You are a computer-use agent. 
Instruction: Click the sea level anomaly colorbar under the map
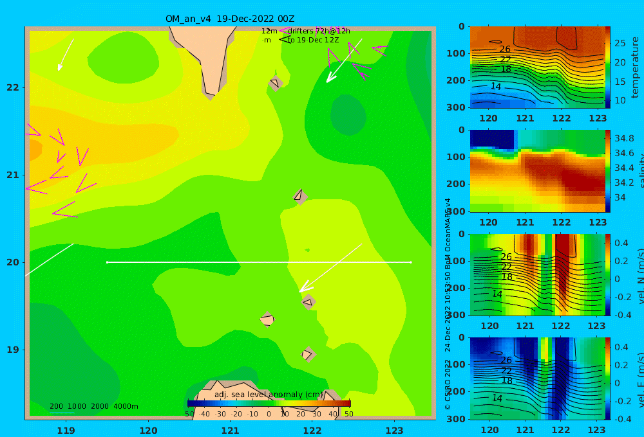point(269,404)
